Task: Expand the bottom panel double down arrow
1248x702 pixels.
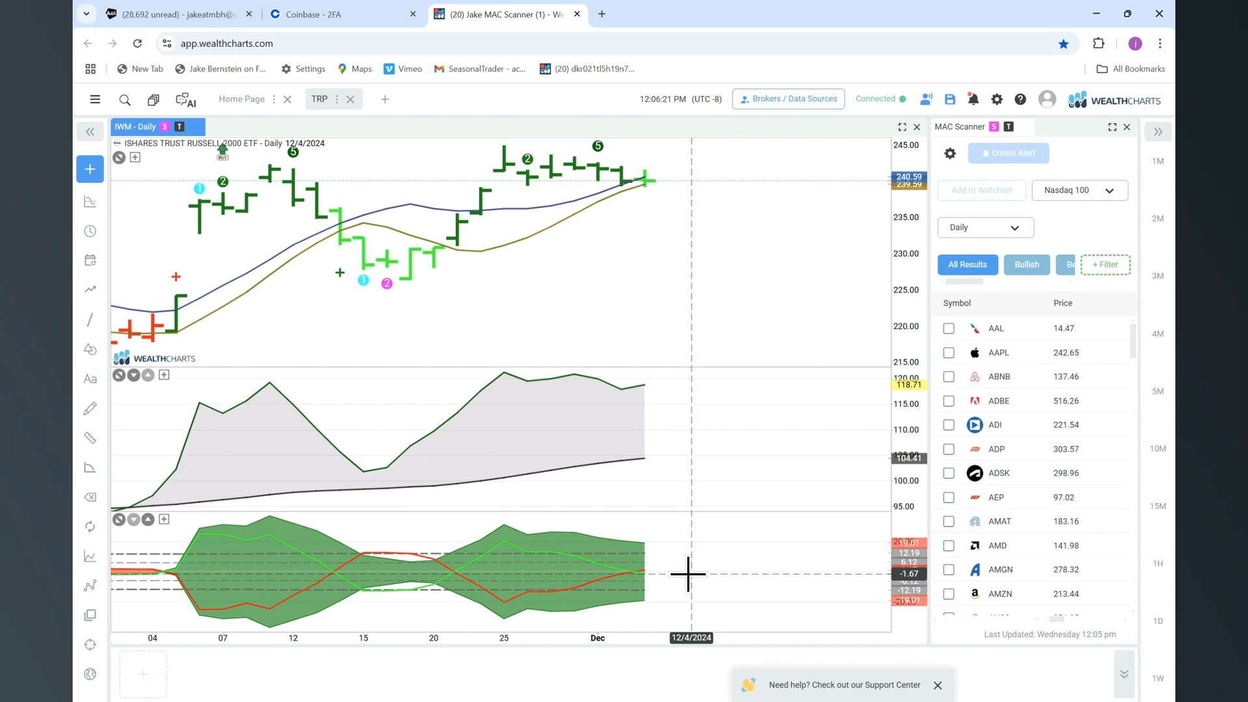Action: click(1124, 674)
